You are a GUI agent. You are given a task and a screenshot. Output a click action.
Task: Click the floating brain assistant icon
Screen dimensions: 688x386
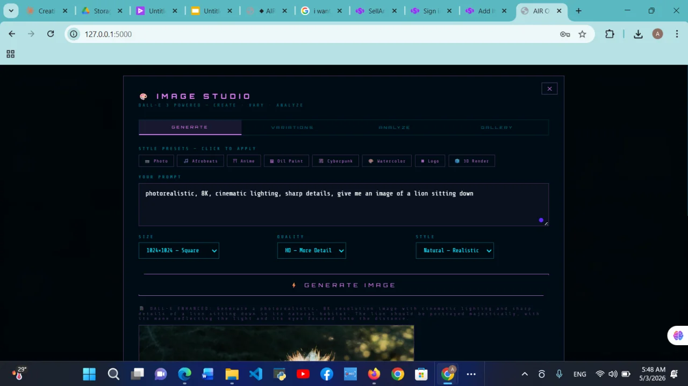point(678,336)
